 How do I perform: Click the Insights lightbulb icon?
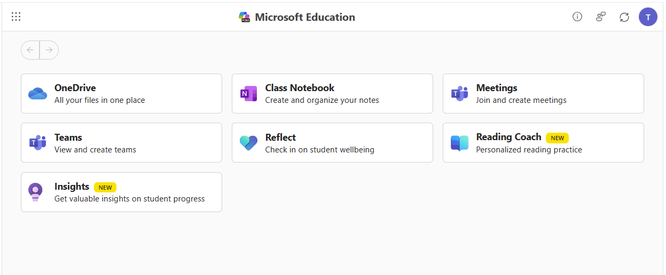point(36,192)
